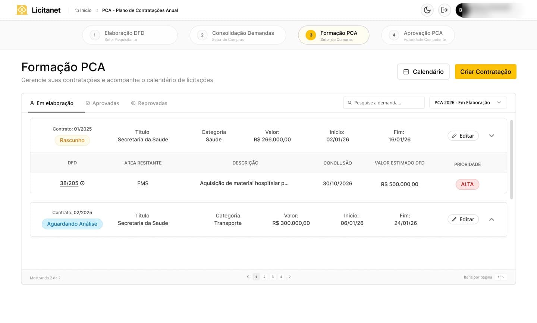Image resolution: width=537 pixels, height=323 pixels.
Task: Click the Aquisição de material hospitalar description
Action: pyautogui.click(x=244, y=183)
